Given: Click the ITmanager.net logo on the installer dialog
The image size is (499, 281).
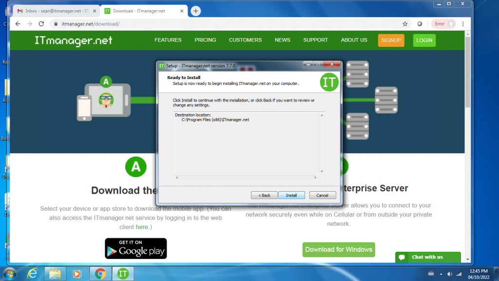Looking at the screenshot, I should coord(329,82).
